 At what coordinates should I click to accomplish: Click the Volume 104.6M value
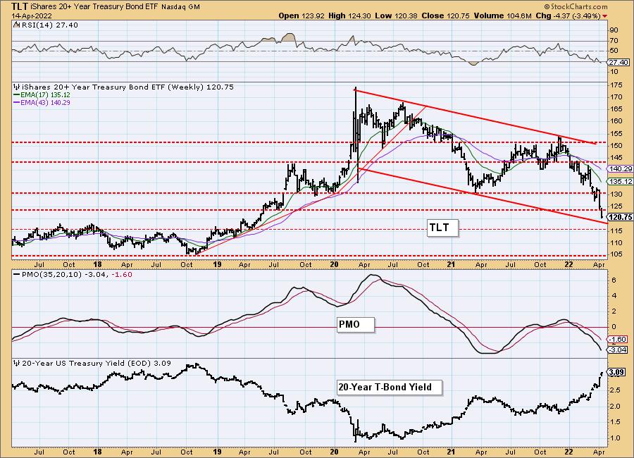pos(502,16)
